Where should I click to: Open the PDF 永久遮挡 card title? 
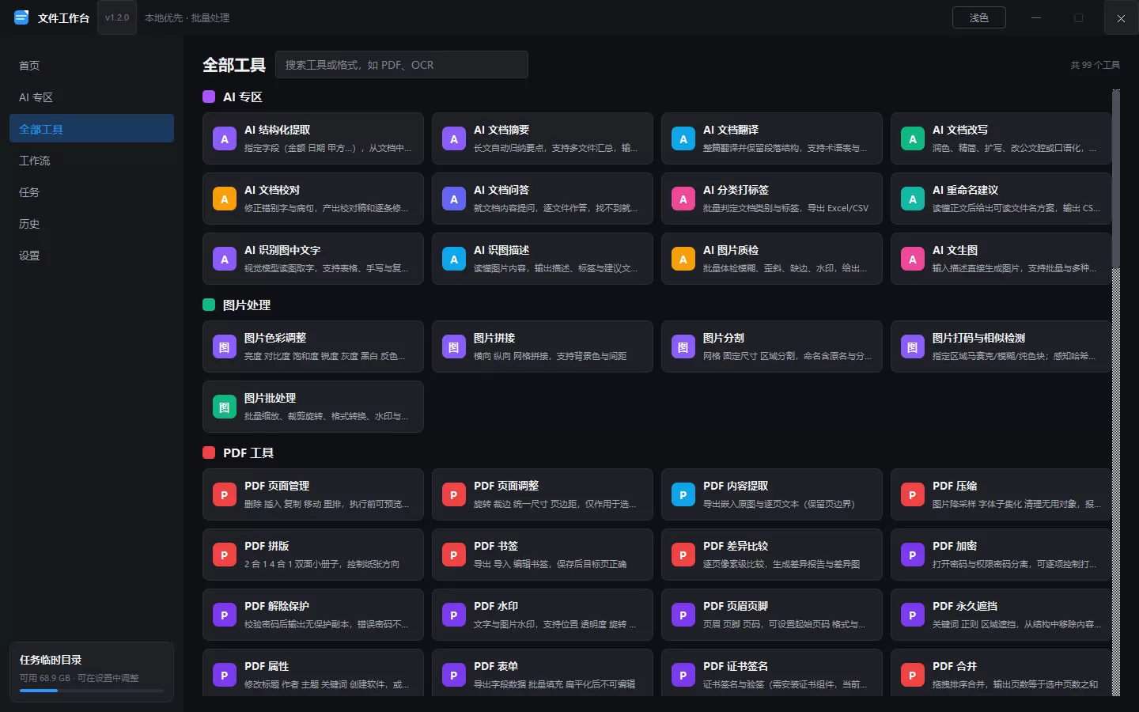click(965, 606)
